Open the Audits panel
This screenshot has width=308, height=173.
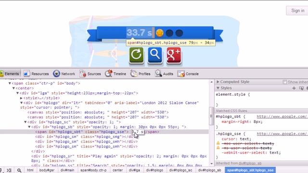click(x=164, y=74)
